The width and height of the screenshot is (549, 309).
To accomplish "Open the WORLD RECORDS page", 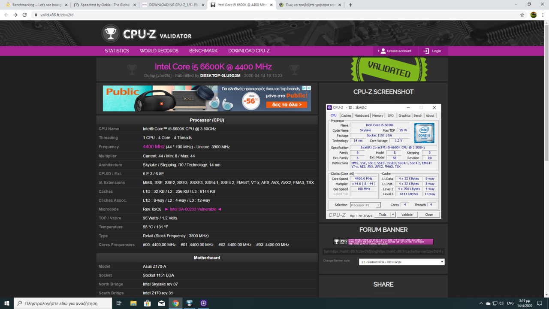I will pyautogui.click(x=159, y=51).
